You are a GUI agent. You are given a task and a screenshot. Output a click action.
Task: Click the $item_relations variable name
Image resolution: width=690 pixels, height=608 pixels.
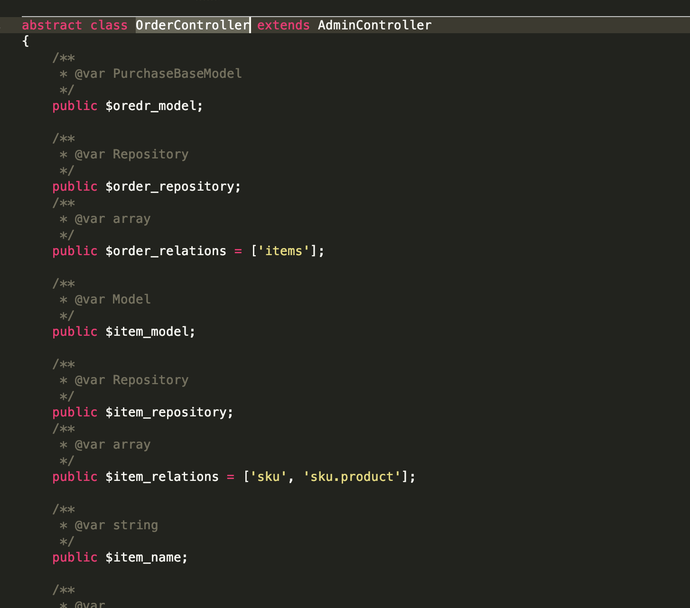(162, 477)
